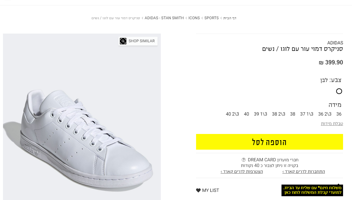Screen dimensions: 352x200
Task: Return to דף הבית home breadcrumb
Action: pyautogui.click(x=230, y=18)
